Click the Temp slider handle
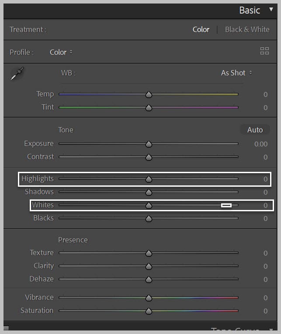This screenshot has height=334, width=281. click(x=149, y=94)
